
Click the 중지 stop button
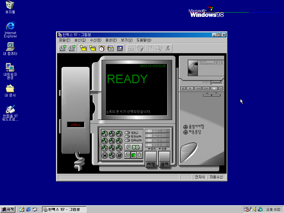164,160
